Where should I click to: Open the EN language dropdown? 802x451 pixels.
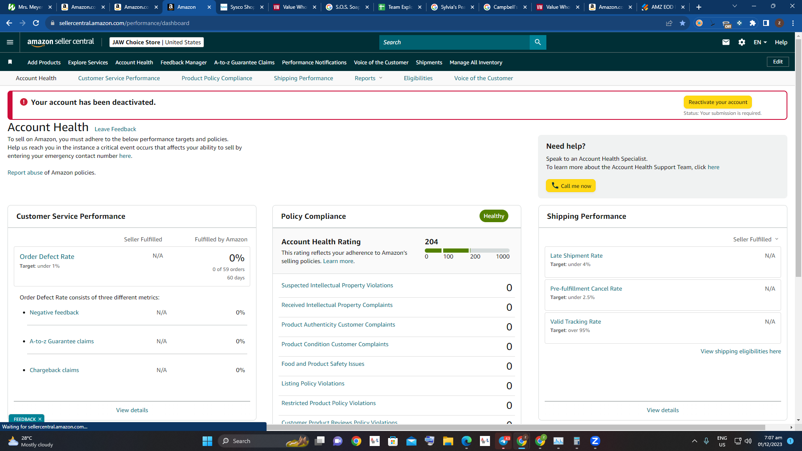point(760,42)
